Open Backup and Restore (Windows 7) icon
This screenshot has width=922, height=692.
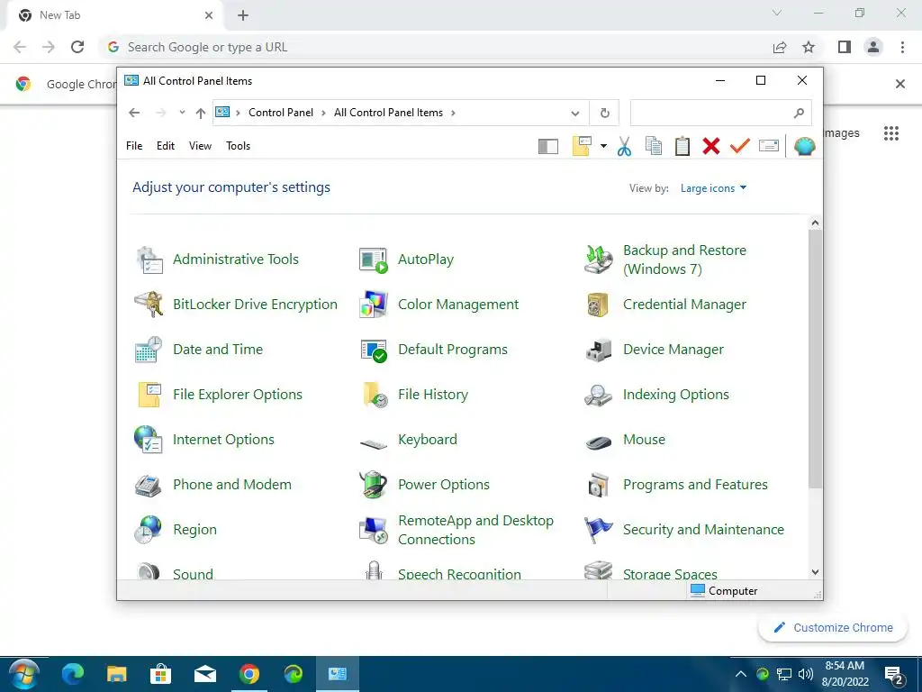coord(599,259)
